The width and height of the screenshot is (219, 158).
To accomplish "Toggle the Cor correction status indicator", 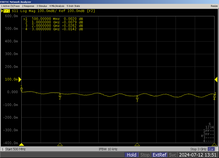I will click(211, 149).
